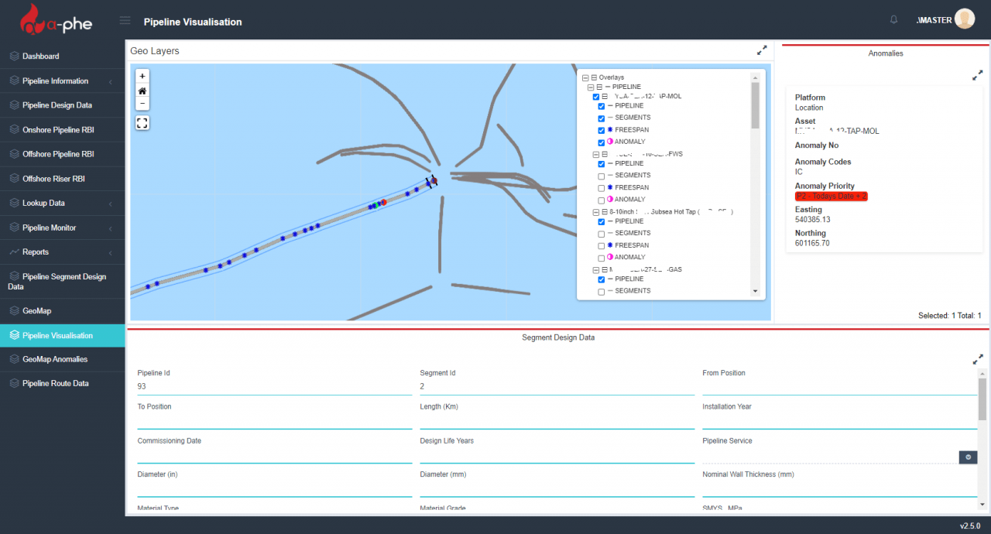Open the sidebar hamburger menu icon
Screen dimensions: 991x534
[125, 21]
